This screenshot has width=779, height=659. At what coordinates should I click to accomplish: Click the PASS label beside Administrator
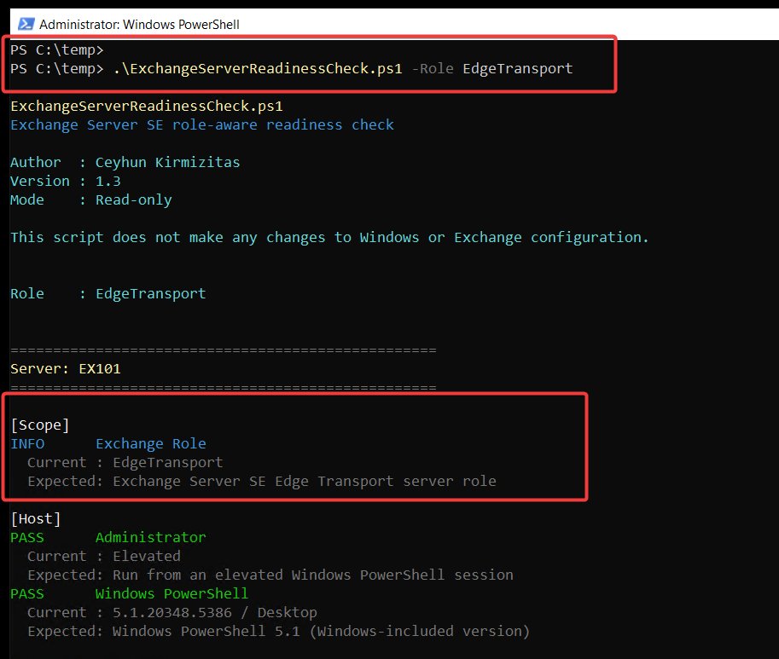coord(27,537)
